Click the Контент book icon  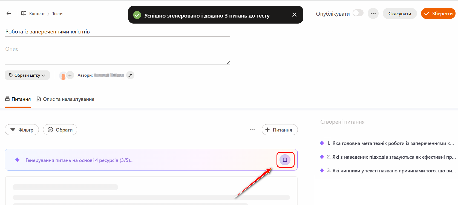[24, 13]
